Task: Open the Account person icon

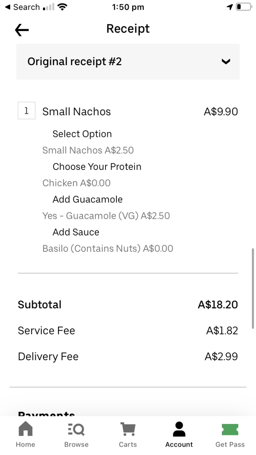Action: (179, 429)
